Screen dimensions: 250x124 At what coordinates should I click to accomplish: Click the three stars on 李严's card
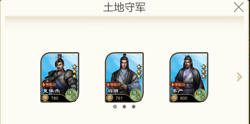(x=204, y=71)
